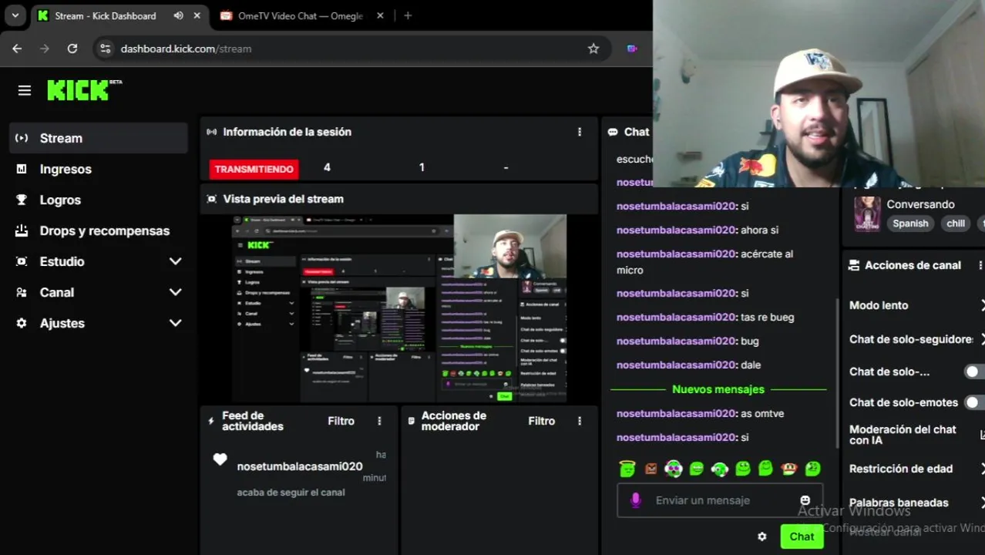Open the three-dot menu of Feed de actividades
The width and height of the screenshot is (985, 555).
pyautogui.click(x=379, y=421)
